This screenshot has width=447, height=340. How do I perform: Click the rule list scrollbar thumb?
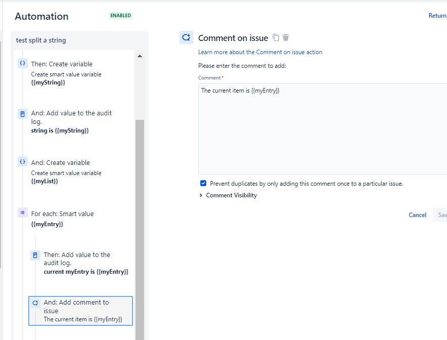coord(140,230)
